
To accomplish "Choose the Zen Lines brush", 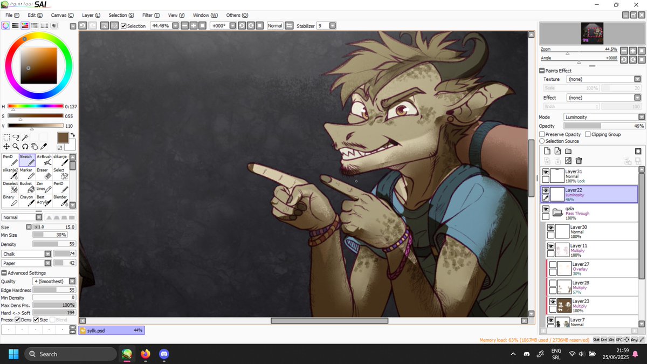I will pyautogui.click(x=44, y=188).
